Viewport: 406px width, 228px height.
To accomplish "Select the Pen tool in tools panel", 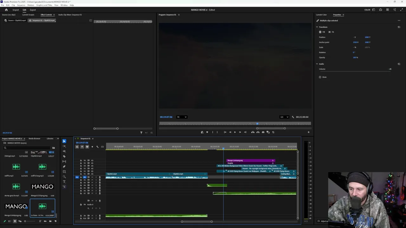I will [64, 167].
